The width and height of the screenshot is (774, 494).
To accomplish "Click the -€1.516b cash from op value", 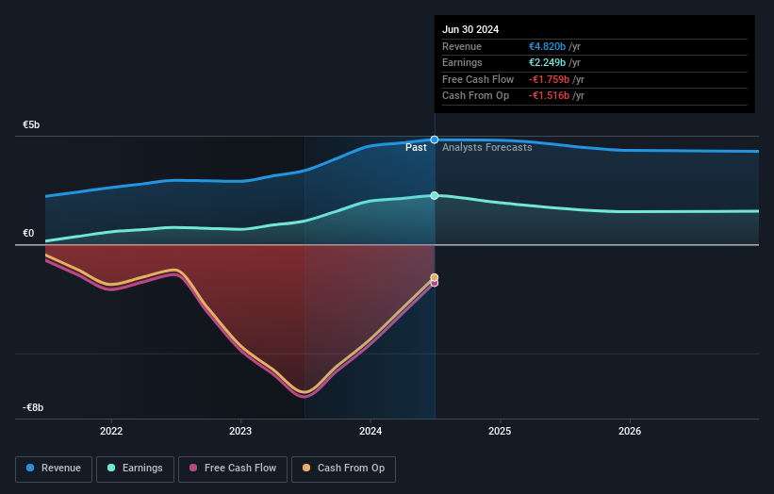I will 549,96.
